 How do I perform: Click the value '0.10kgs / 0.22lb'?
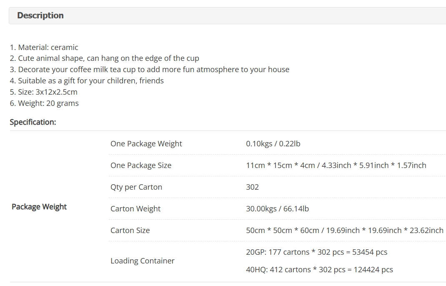pyautogui.click(x=273, y=144)
